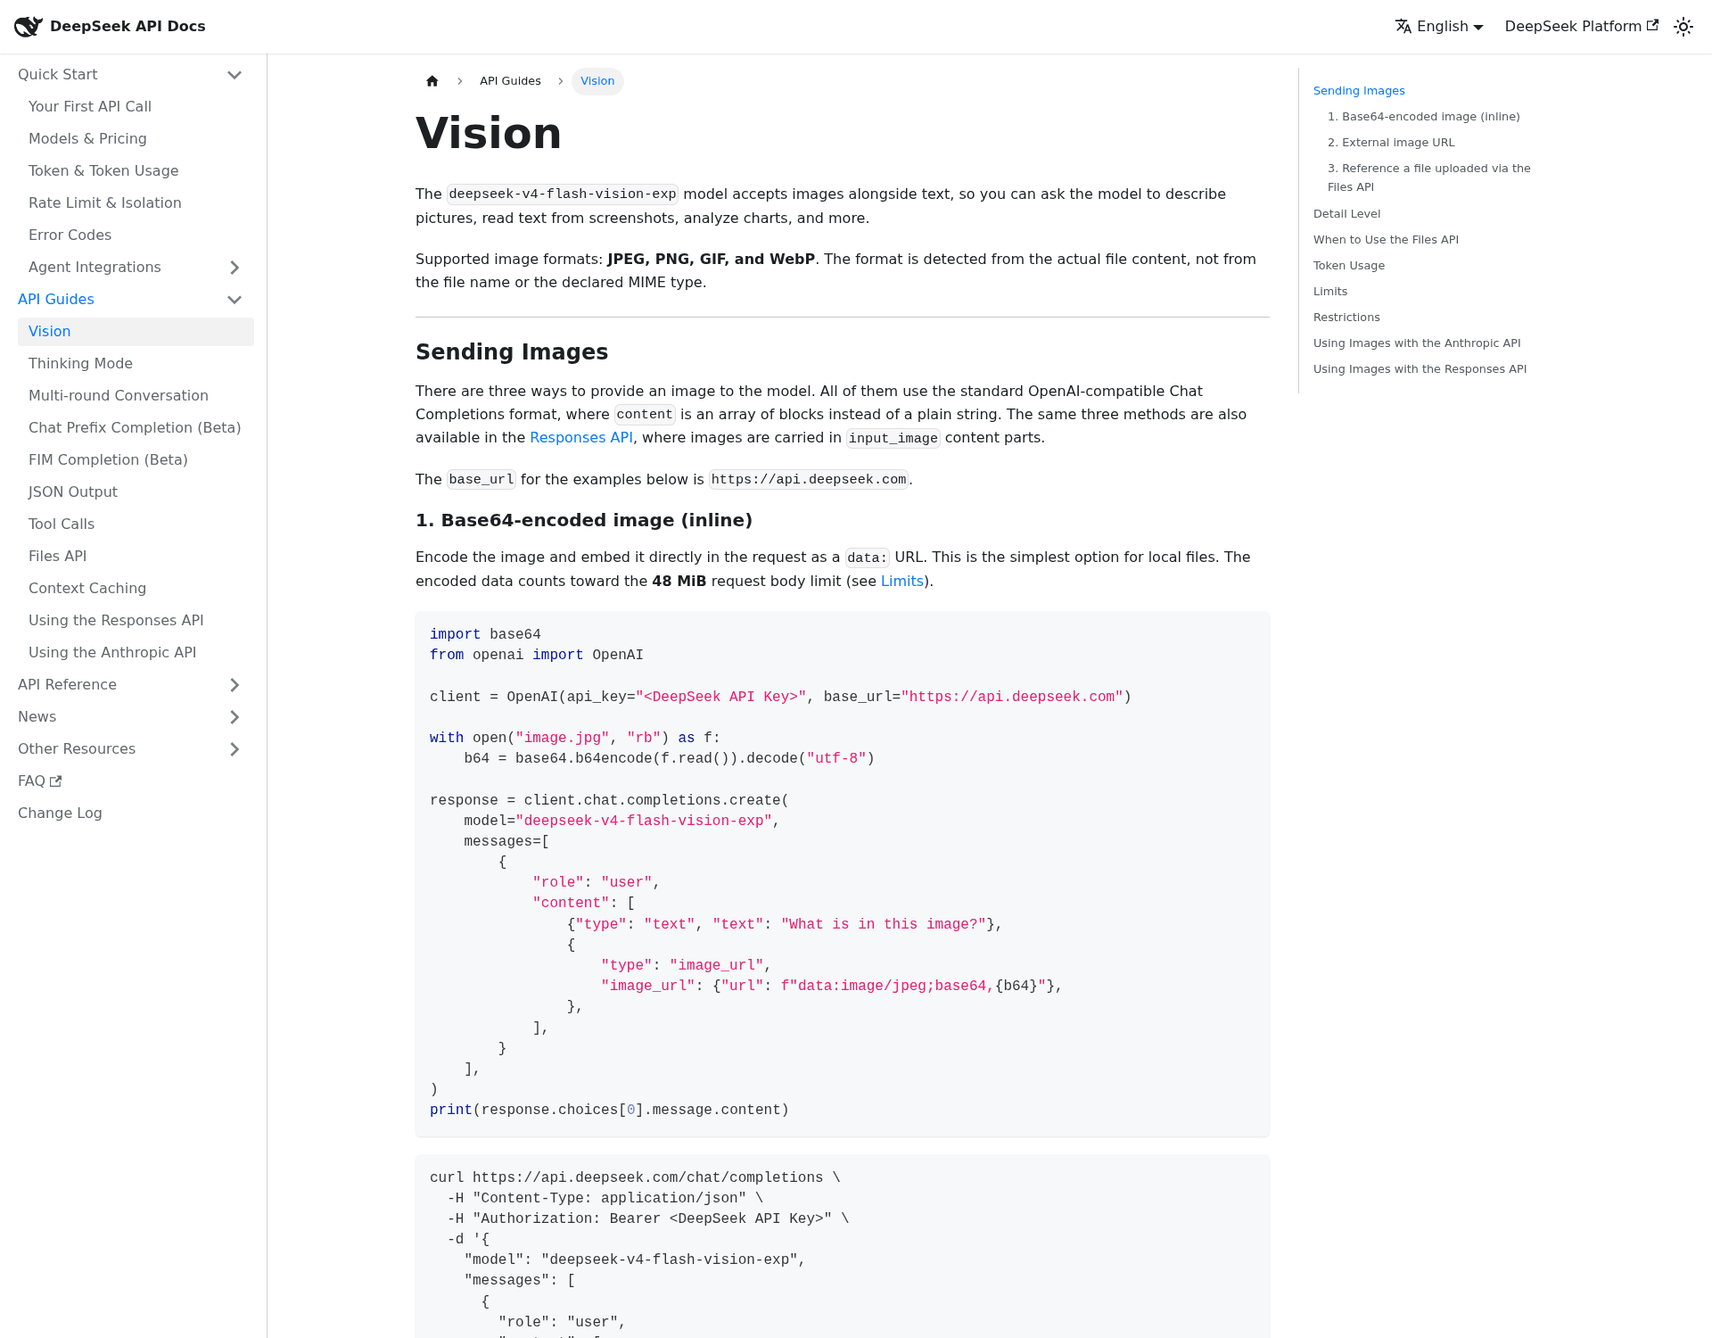Click the home breadcrumb icon
Screen dimensions: 1712x1338
click(x=432, y=81)
